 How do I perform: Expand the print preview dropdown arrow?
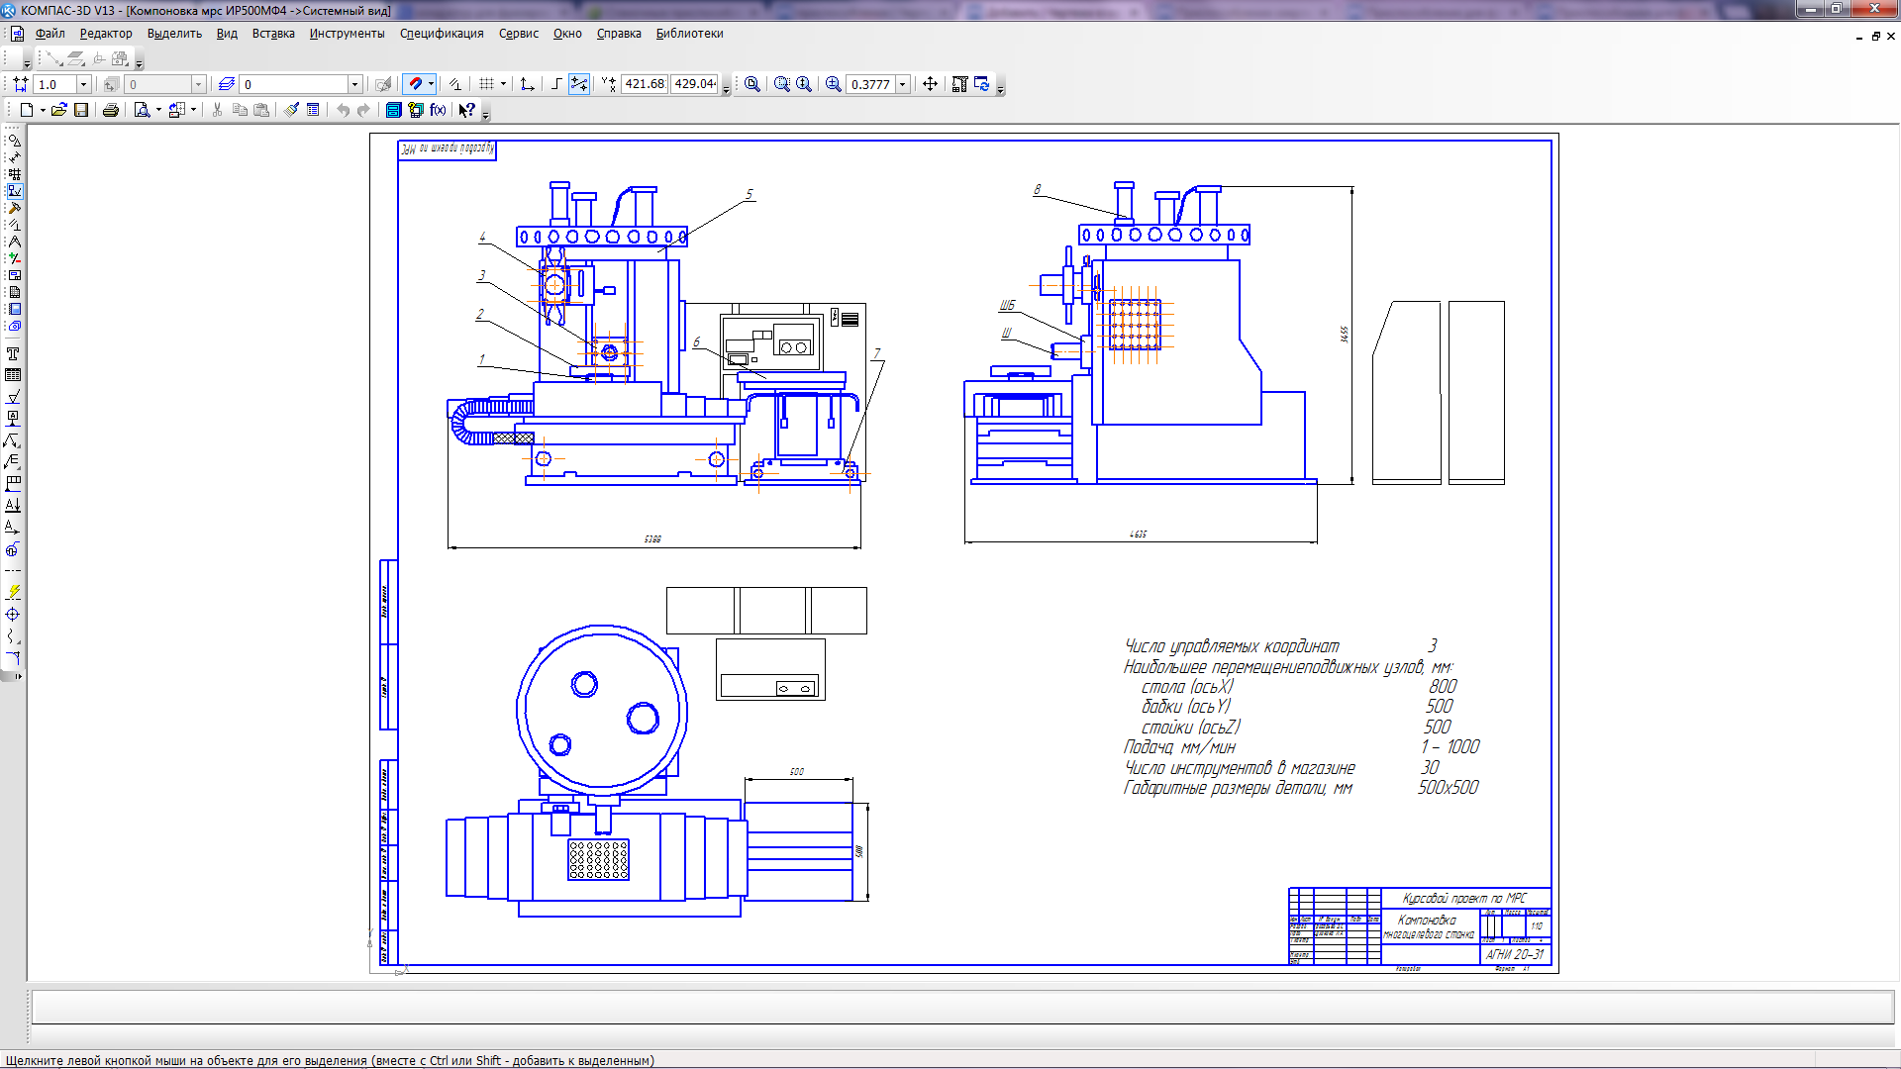158,110
